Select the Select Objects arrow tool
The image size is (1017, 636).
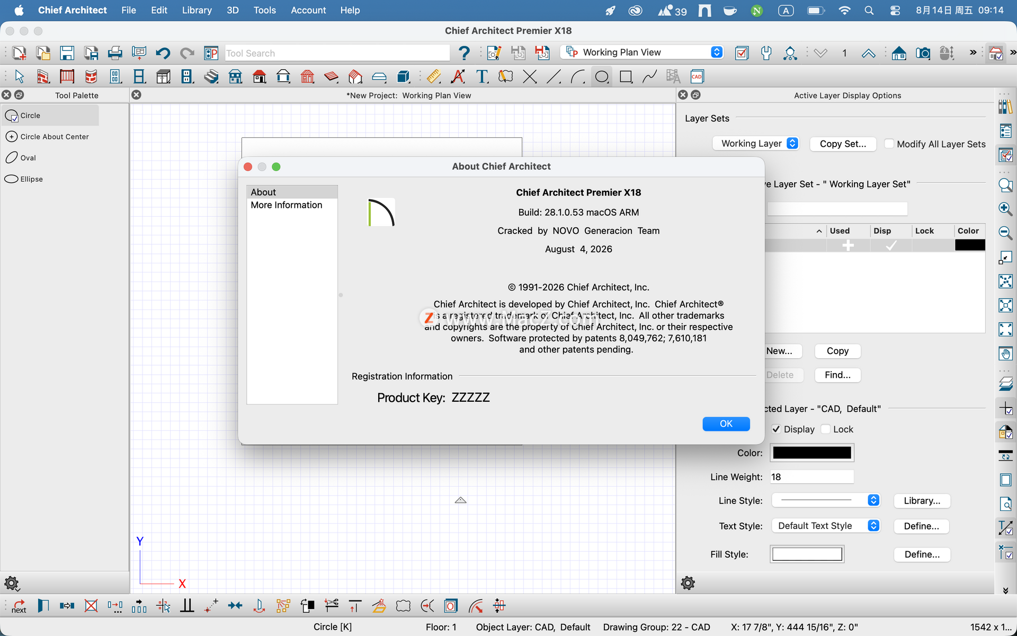(19, 77)
